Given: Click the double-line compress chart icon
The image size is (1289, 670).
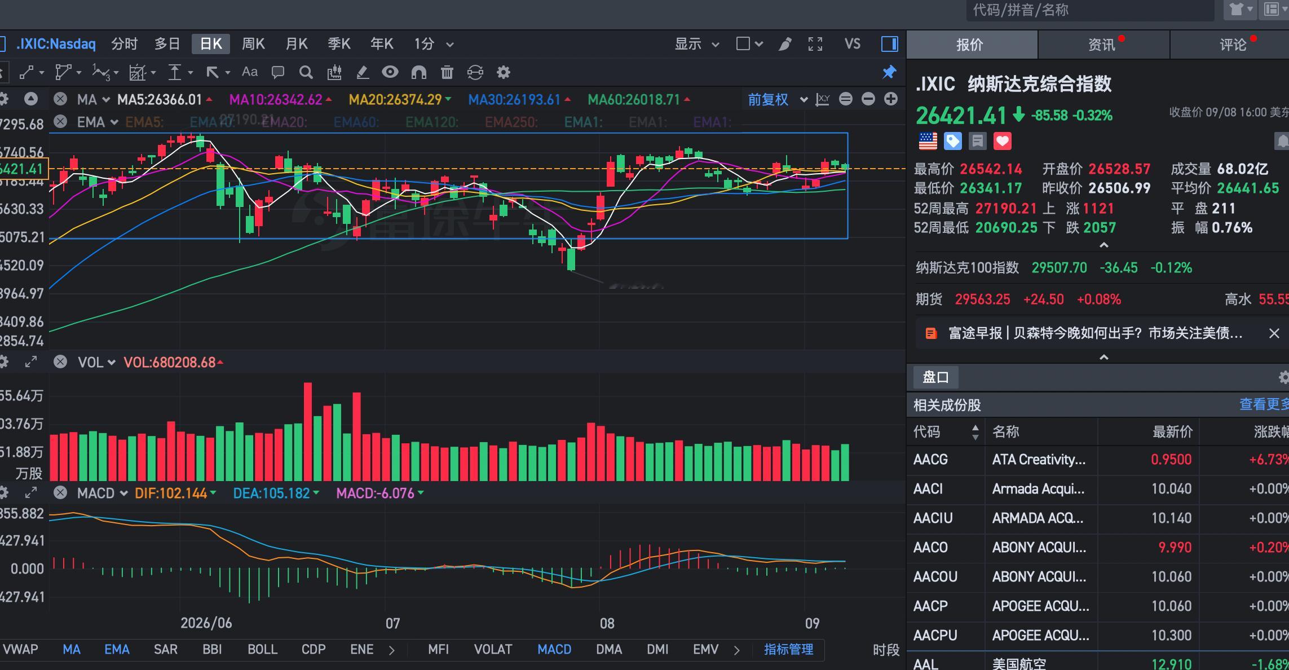Looking at the screenshot, I should pyautogui.click(x=846, y=99).
